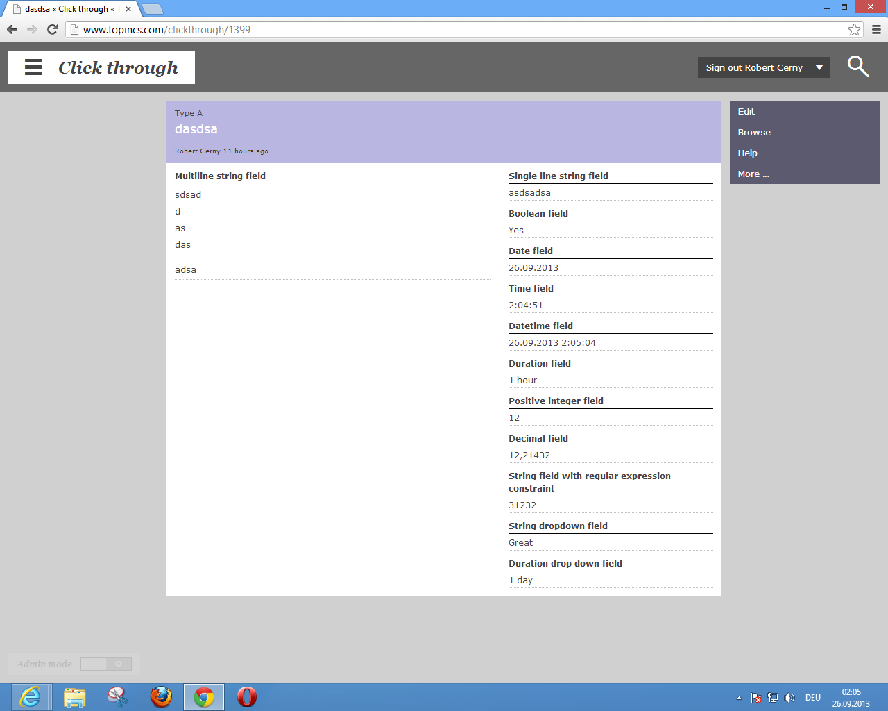888x711 pixels.
Task: Click the browser address bar URL
Action: 166,29
